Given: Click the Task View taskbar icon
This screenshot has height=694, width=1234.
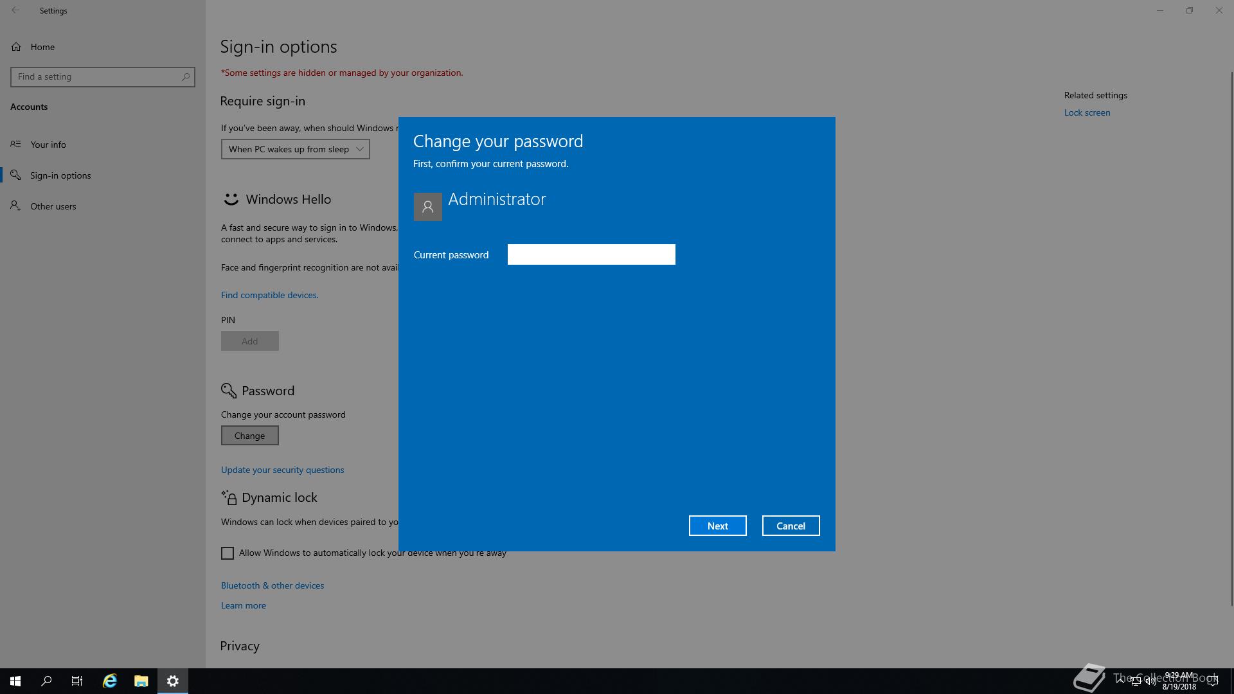Looking at the screenshot, I should click(77, 681).
